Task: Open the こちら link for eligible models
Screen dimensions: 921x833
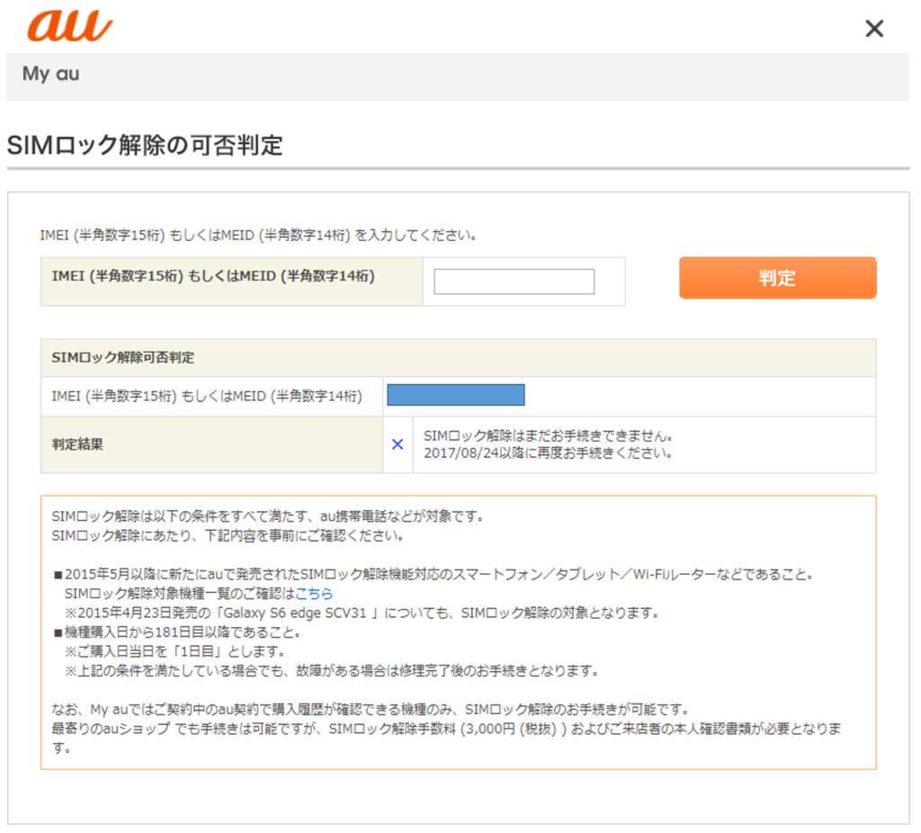Action: click(314, 594)
